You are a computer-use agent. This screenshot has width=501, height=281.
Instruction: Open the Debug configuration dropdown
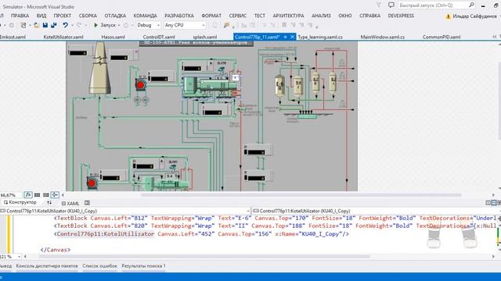click(x=148, y=25)
